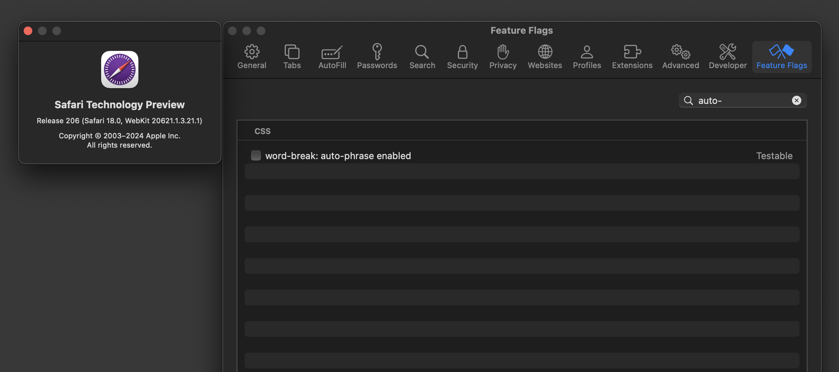Switch to the Developer pane
Image resolution: width=839 pixels, height=372 pixels.
coord(727,57)
